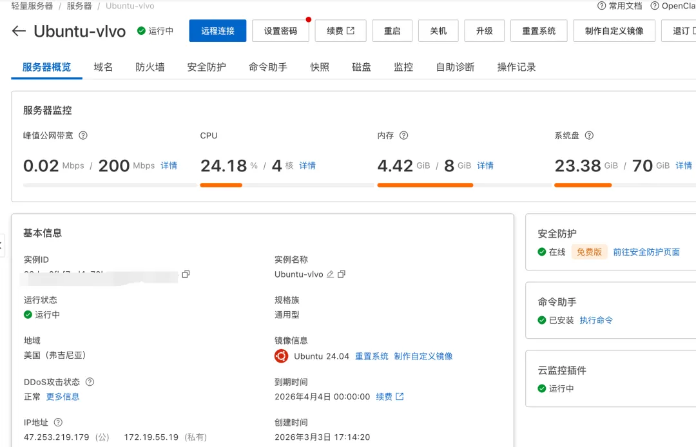This screenshot has height=447, width=696.
Task: Click the OpenCla help icon
Action: [654, 6]
